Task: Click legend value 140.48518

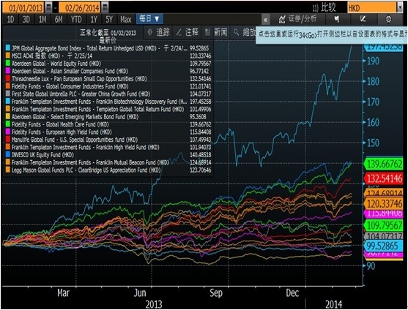Action: pos(200,155)
